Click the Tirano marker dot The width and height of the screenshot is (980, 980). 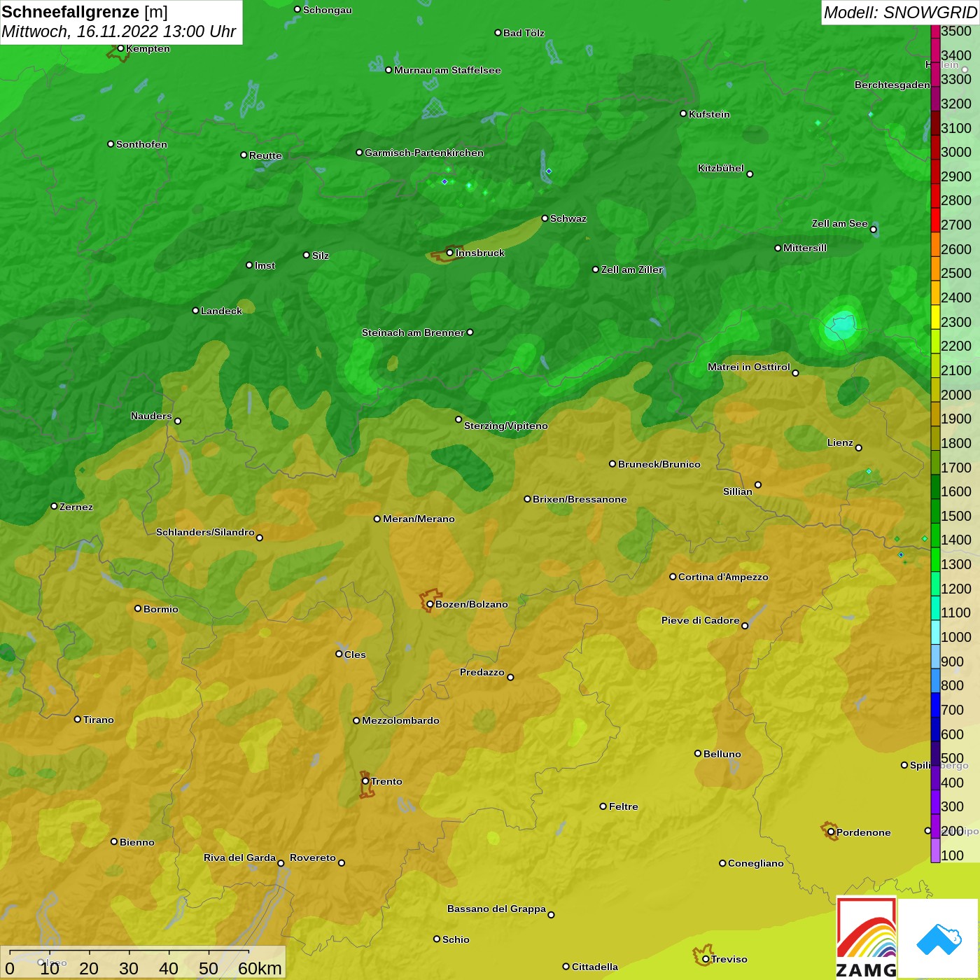point(78,719)
